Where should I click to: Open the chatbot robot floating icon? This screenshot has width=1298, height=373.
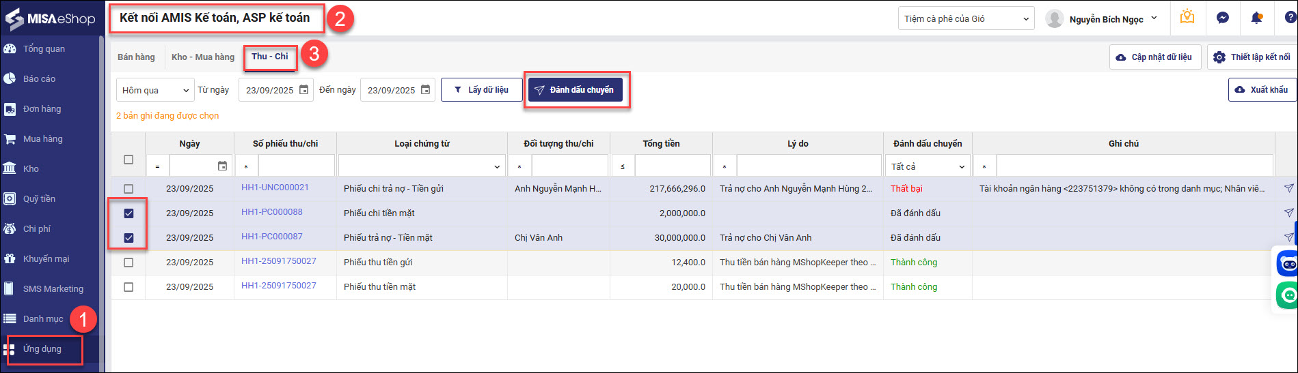[1288, 264]
